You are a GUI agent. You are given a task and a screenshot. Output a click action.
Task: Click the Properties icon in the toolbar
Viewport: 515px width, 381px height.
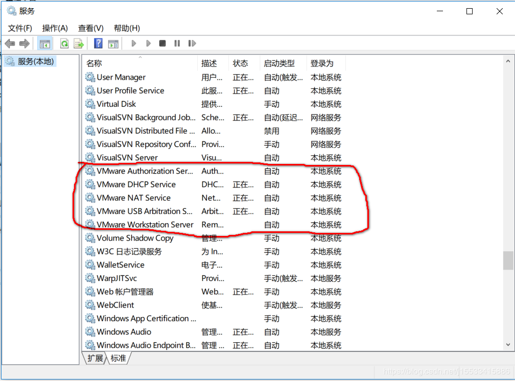(112, 43)
